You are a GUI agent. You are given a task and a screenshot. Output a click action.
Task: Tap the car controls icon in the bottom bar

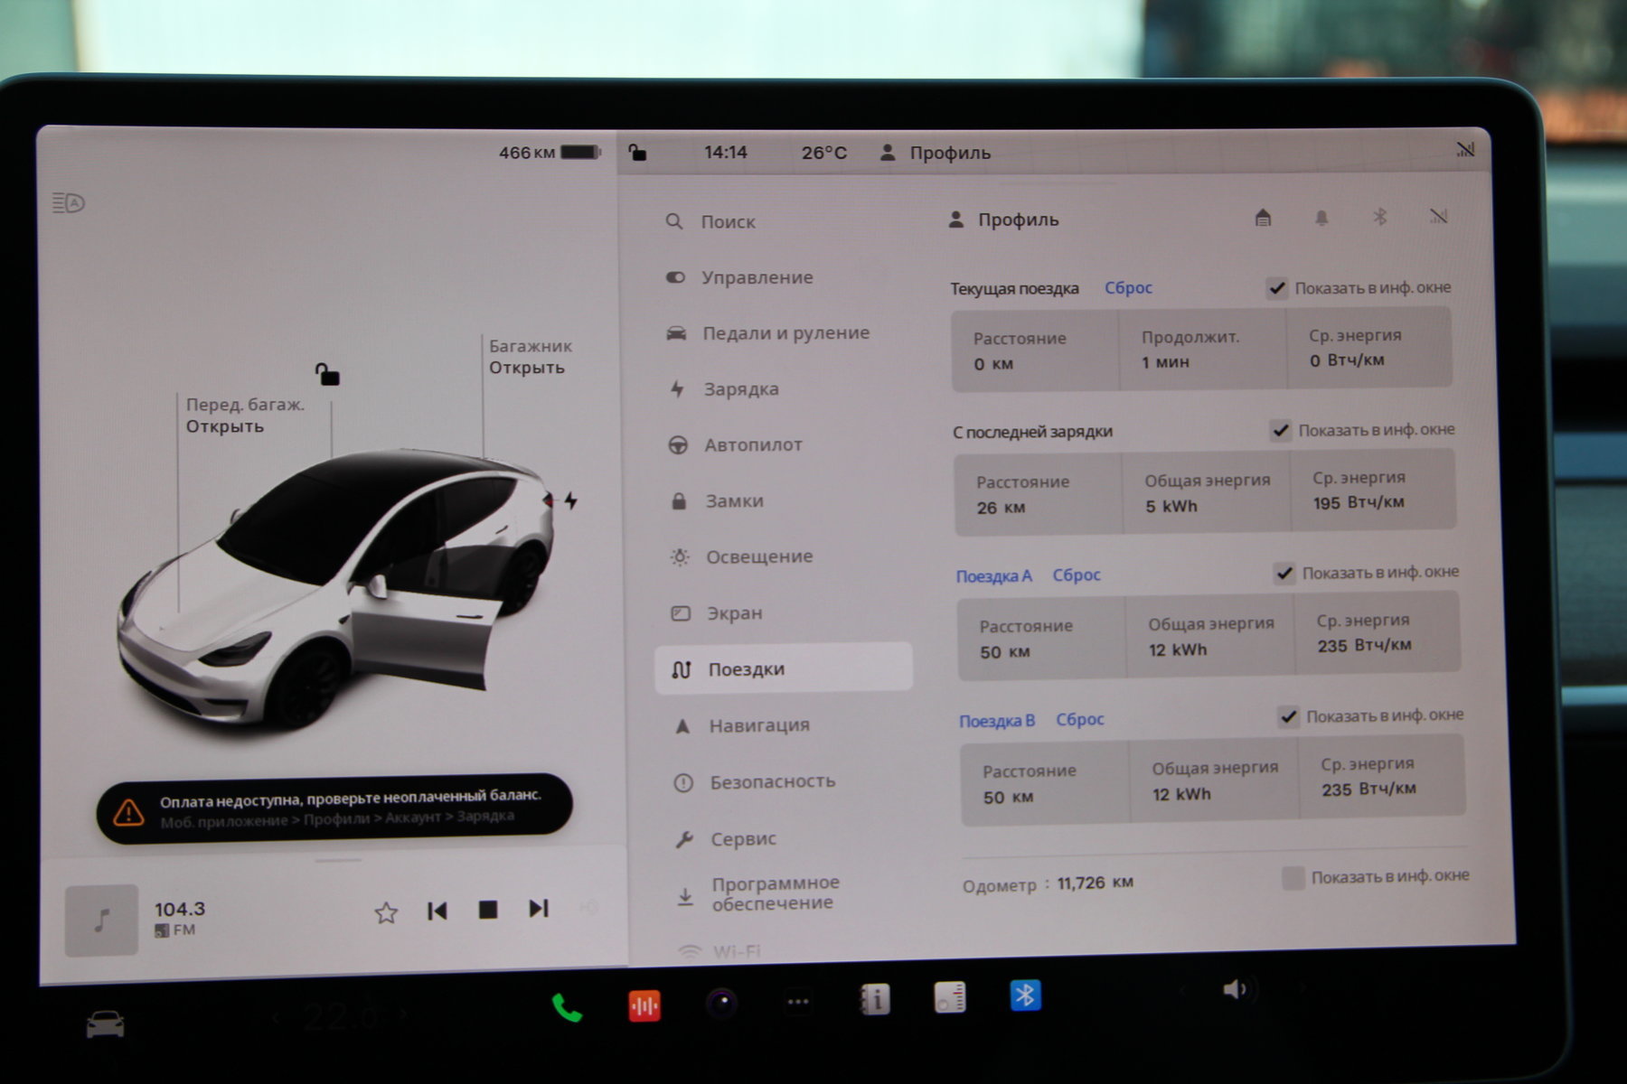(x=105, y=1024)
